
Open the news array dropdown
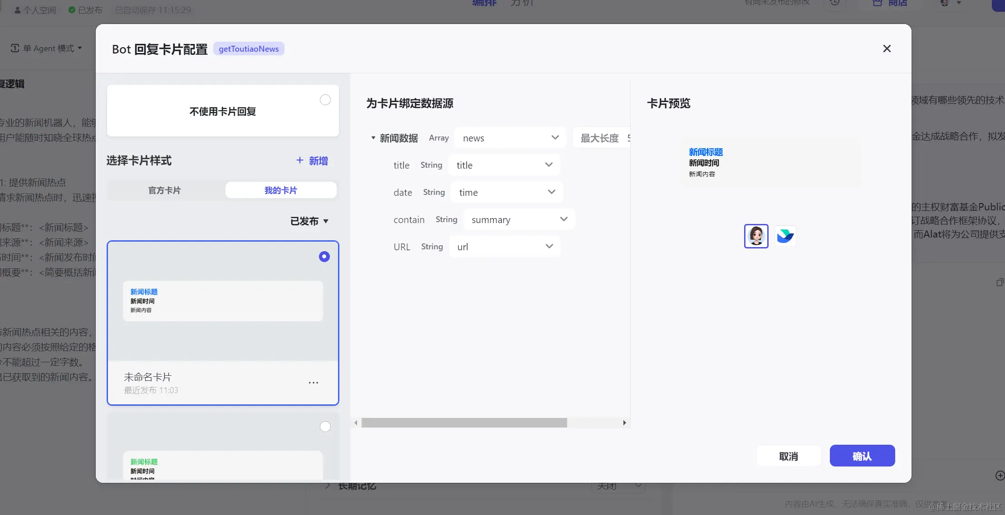510,138
